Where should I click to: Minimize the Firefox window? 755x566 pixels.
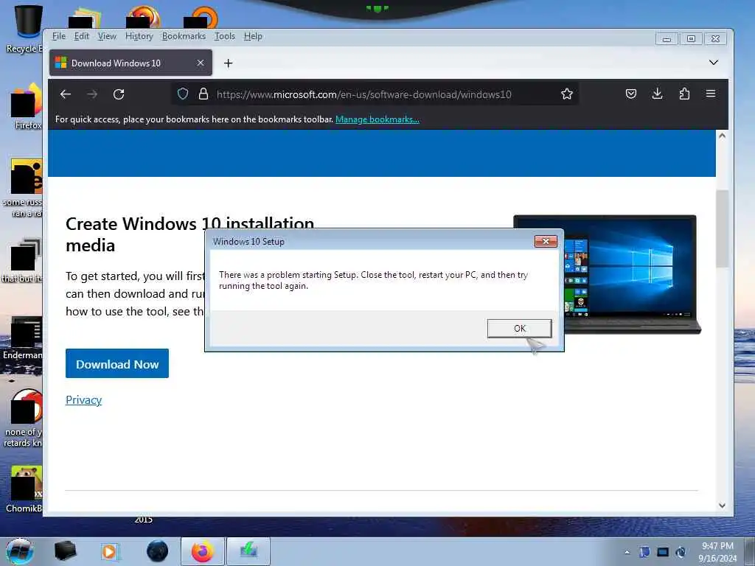click(x=667, y=39)
